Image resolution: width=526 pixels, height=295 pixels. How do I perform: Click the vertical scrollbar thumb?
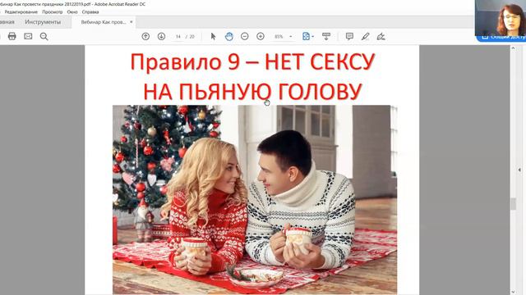(513, 204)
